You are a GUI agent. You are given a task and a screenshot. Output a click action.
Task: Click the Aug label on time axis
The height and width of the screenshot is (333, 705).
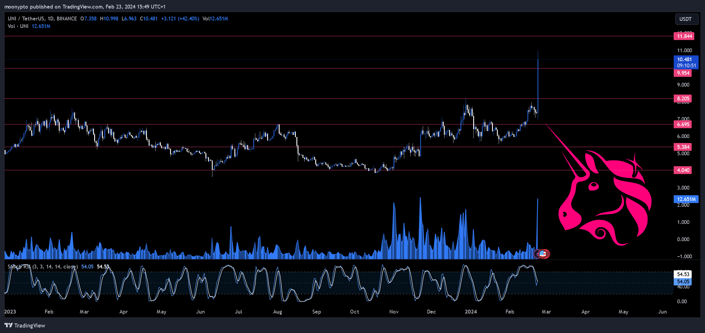pos(277,312)
